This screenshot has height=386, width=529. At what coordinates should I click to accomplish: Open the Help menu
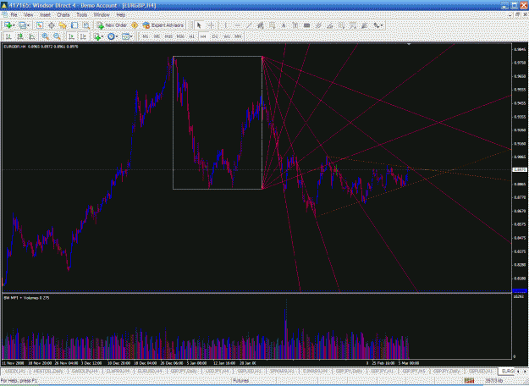click(121, 15)
